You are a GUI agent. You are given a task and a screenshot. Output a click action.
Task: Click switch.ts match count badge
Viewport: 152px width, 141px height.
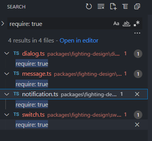pos(138,115)
